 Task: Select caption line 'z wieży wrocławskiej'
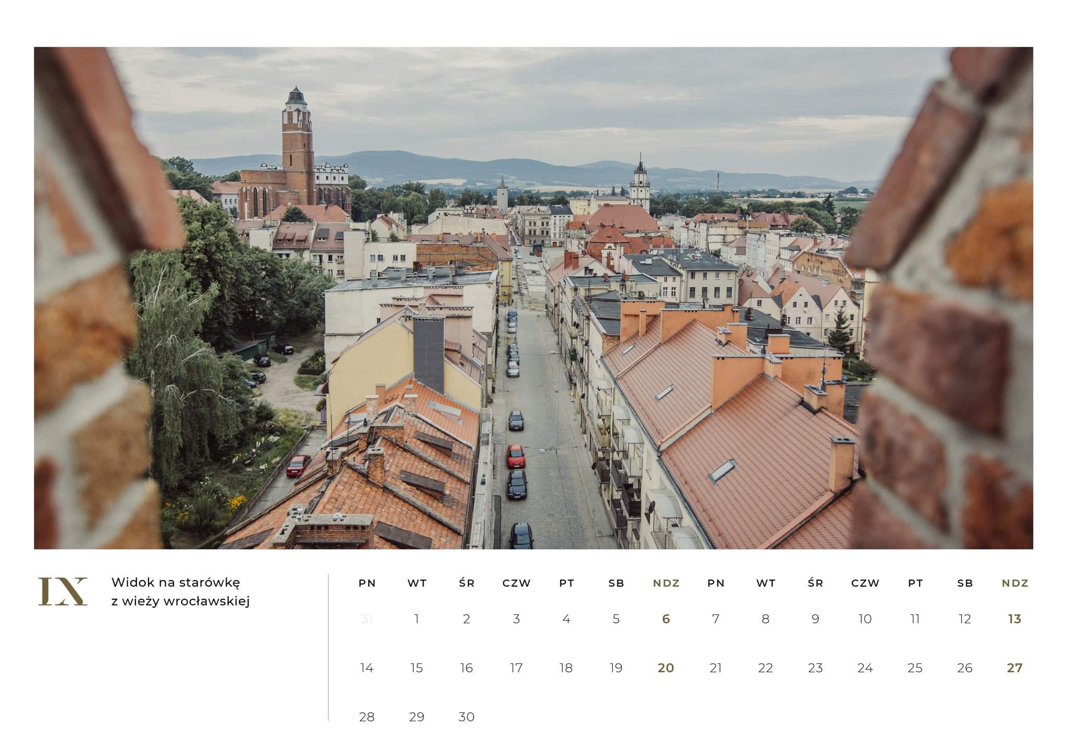coord(180,601)
